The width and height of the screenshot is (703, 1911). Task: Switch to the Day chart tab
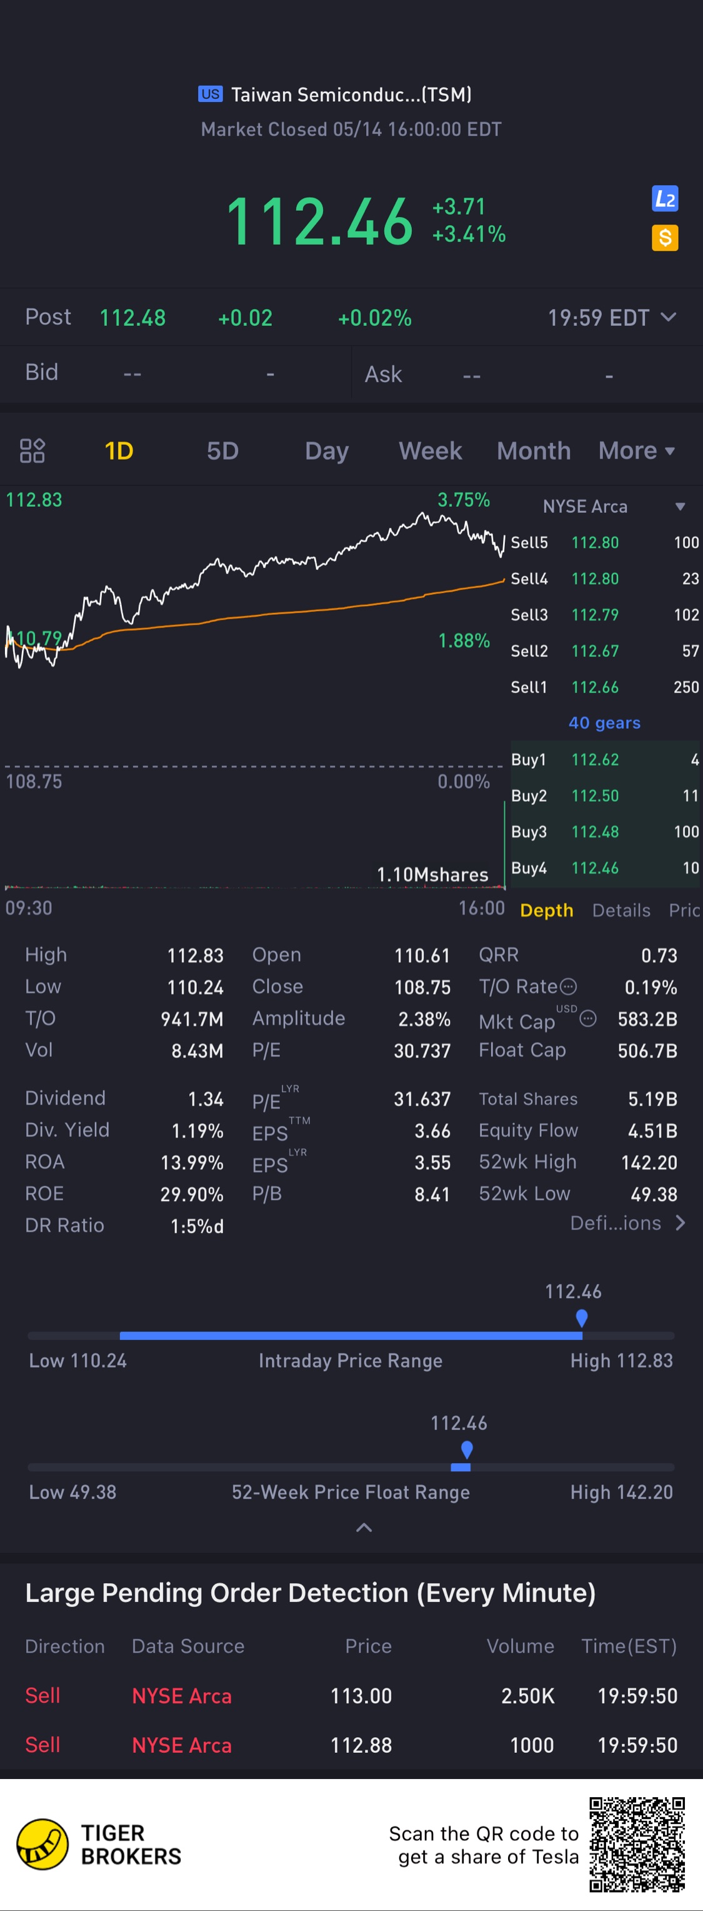(327, 450)
